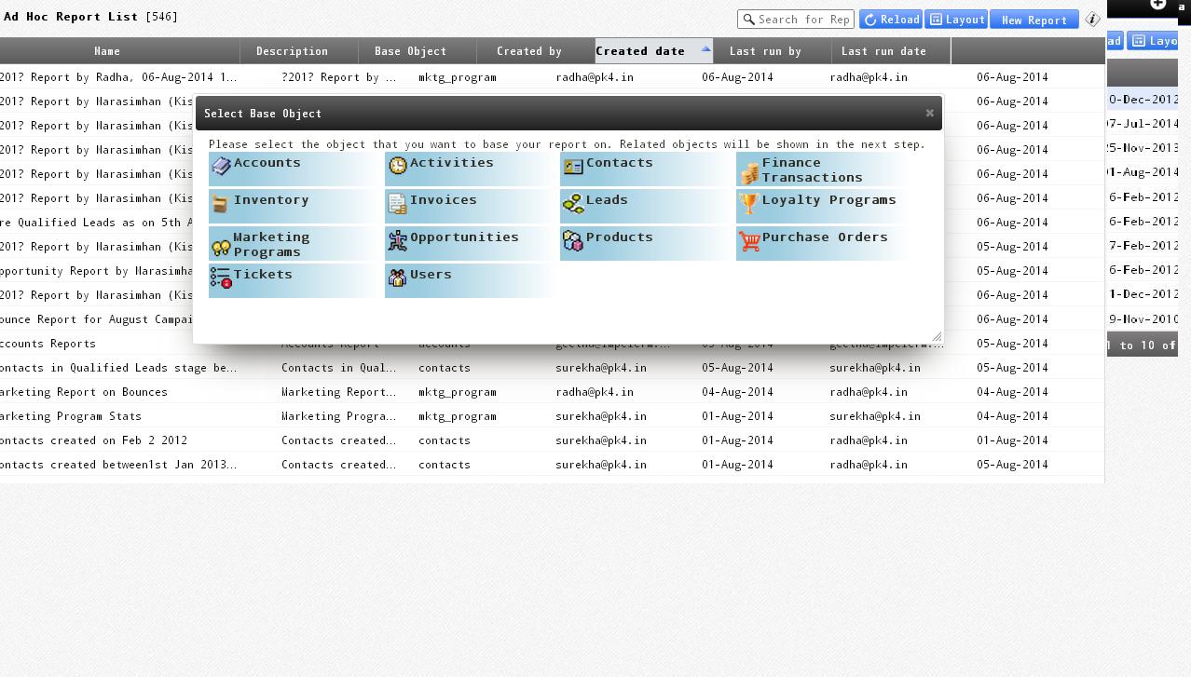Click the Reload button

(891, 20)
